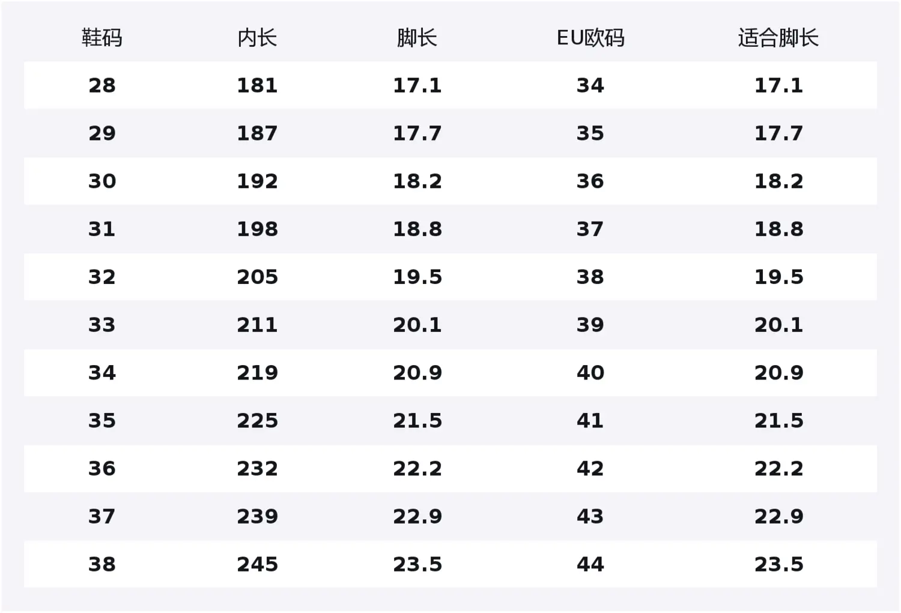Click the 脚长 column header
Screen dimensions: 901x613
[x=417, y=38]
